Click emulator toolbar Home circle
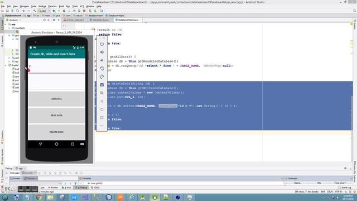The height and width of the screenshot is (201, 357). [x=102, y=109]
